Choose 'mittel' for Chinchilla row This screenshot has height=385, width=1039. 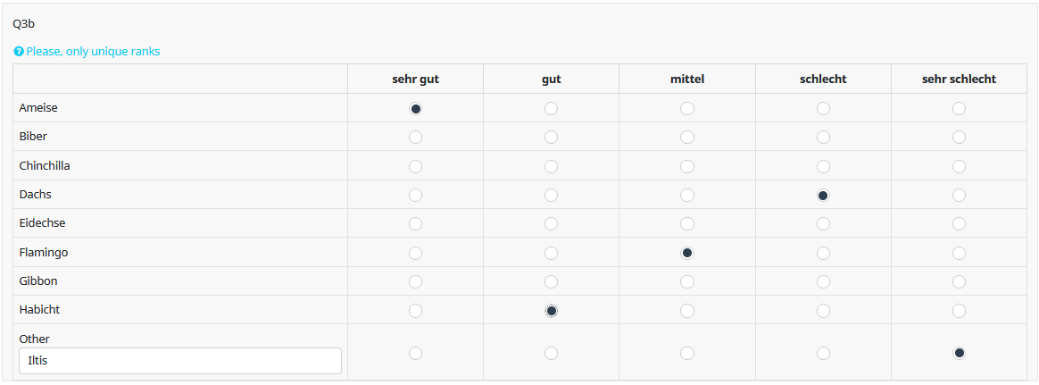pos(686,166)
